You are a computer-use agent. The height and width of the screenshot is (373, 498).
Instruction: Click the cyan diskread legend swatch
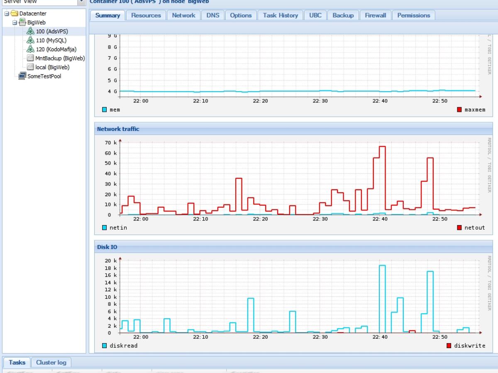click(105, 346)
